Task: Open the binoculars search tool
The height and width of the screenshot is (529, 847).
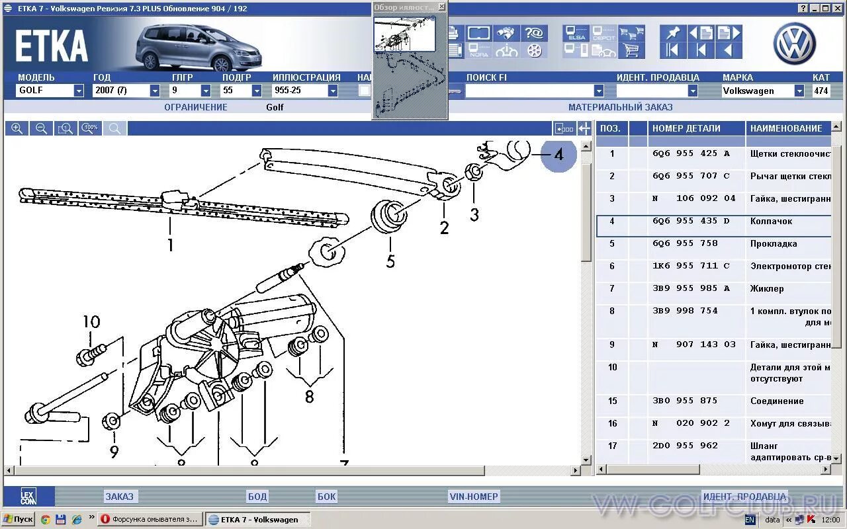Action: pos(507,33)
